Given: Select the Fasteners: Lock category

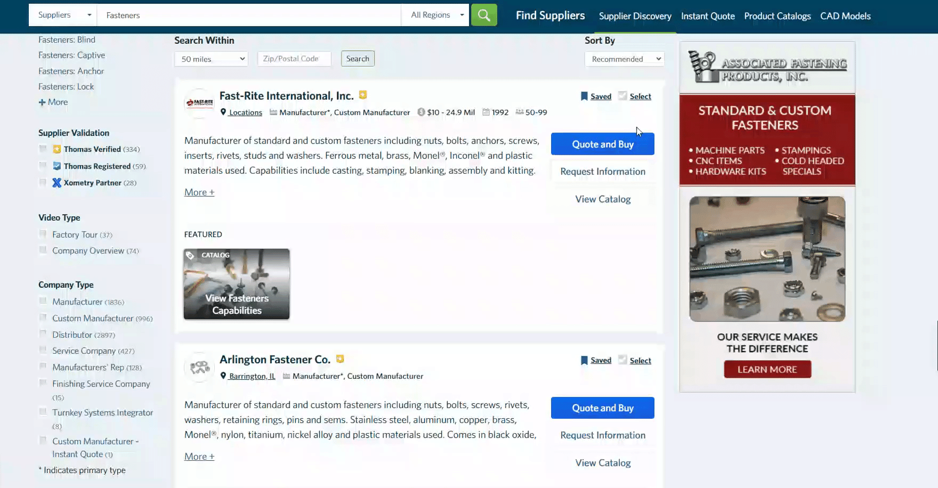Looking at the screenshot, I should [66, 87].
